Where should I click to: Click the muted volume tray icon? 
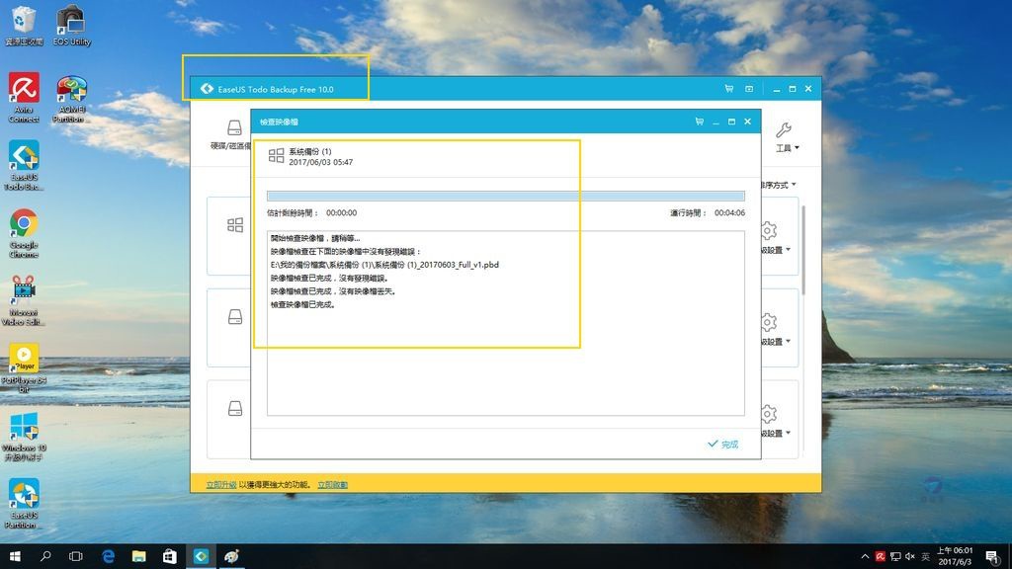pyautogui.click(x=910, y=556)
